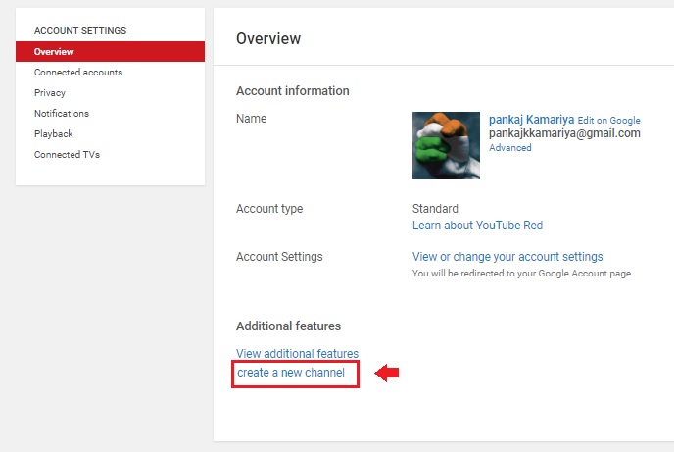Open View or change your account settings

tap(507, 257)
